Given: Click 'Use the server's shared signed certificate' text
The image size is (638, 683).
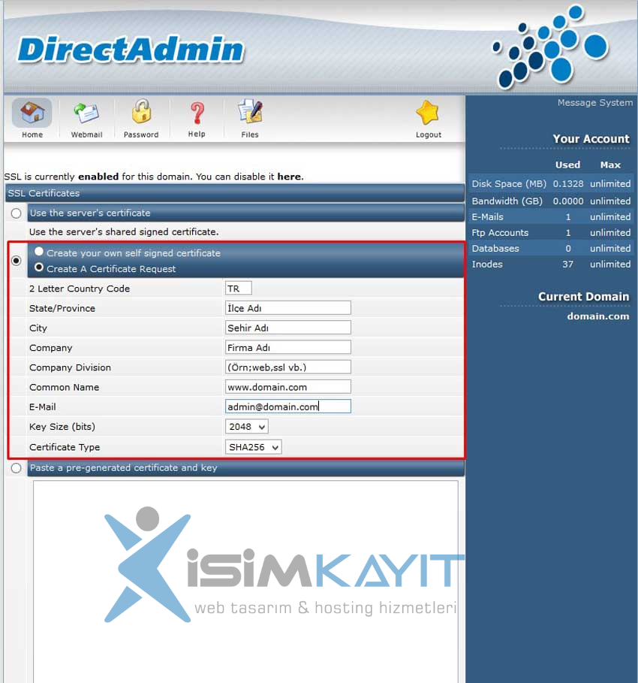Looking at the screenshot, I should click(x=124, y=232).
